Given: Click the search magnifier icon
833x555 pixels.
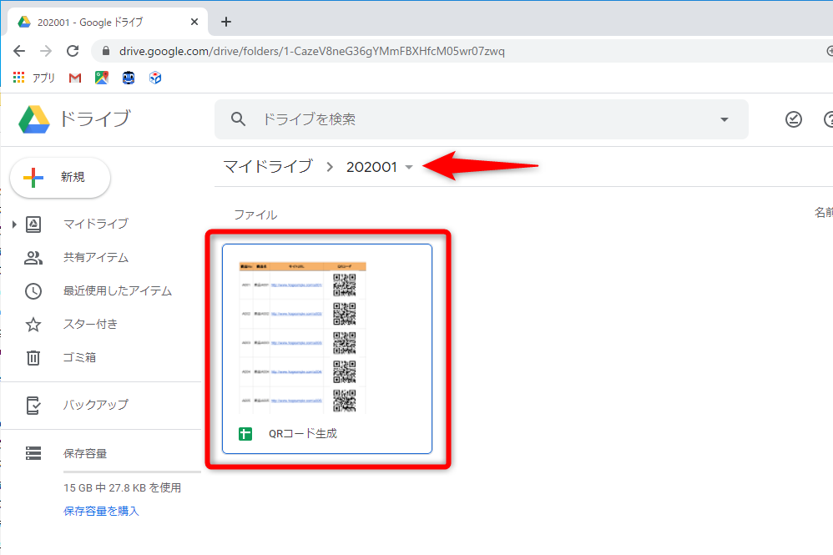Looking at the screenshot, I should pyautogui.click(x=238, y=119).
